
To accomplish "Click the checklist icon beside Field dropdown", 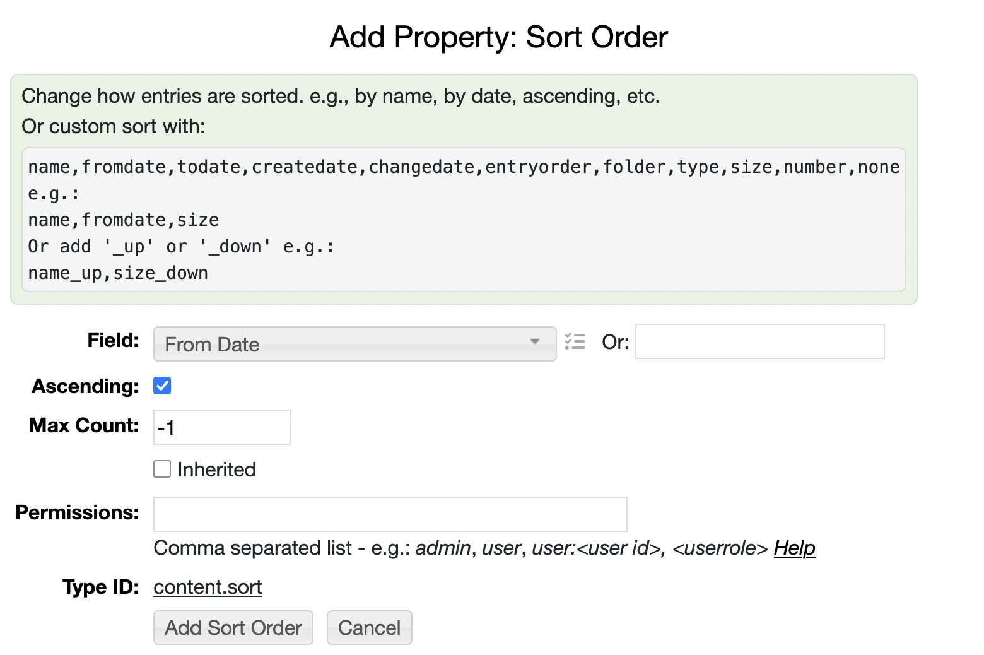I will pos(575,341).
